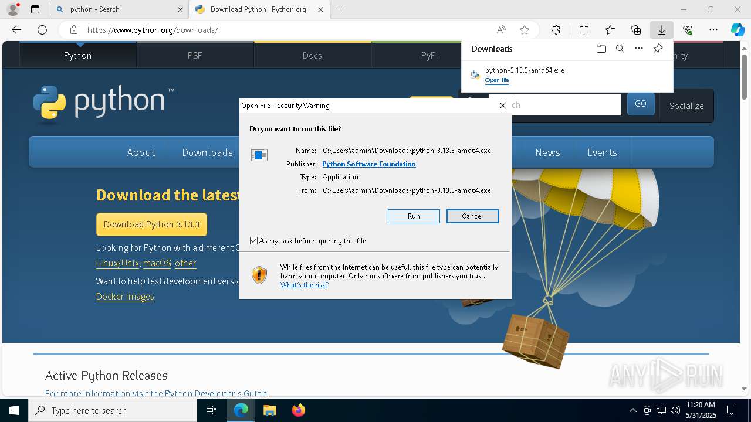Screen dimensions: 751x422
Task: Open the notification center icon
Action: coord(732,410)
